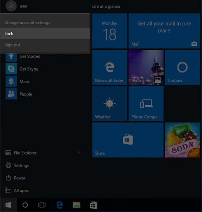This screenshot has width=202, height=212.
Task: Click the Get Skype label
Action: [x=29, y=69]
